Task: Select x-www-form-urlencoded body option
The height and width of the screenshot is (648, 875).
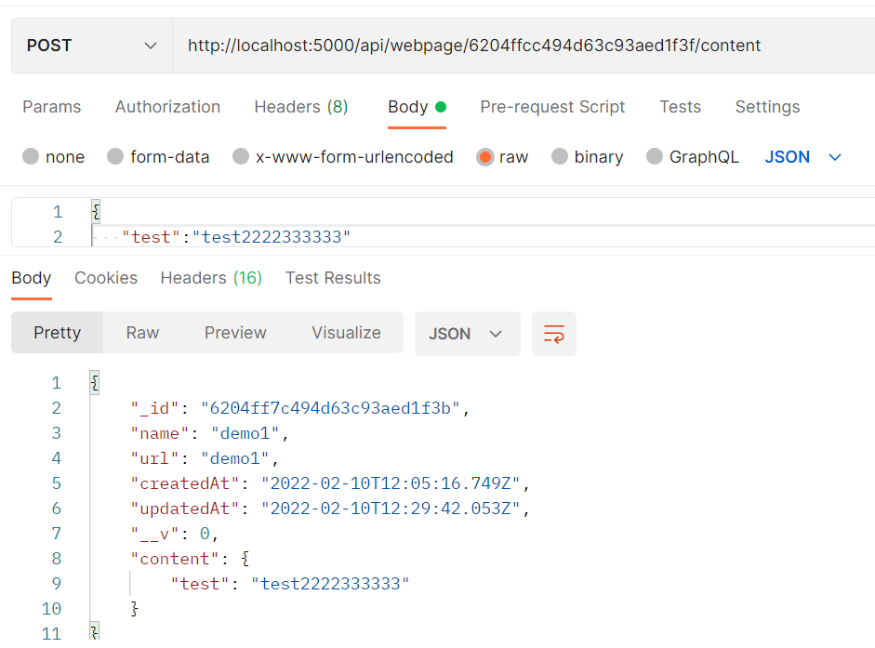Action: (342, 157)
